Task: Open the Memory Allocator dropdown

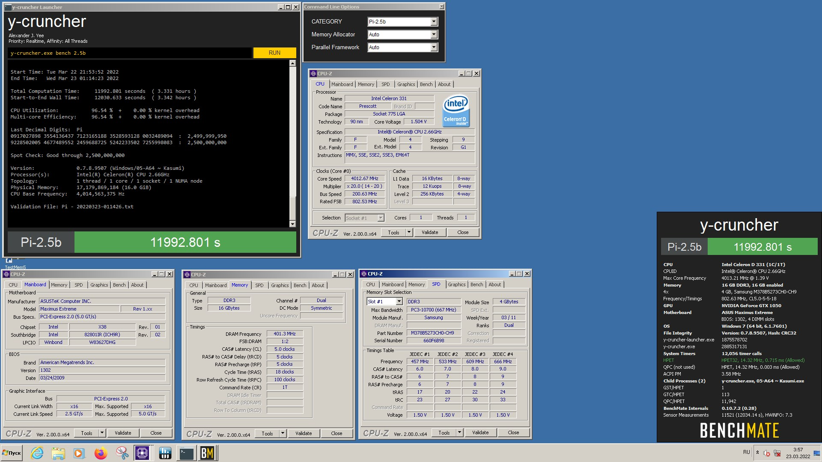Action: click(x=434, y=34)
